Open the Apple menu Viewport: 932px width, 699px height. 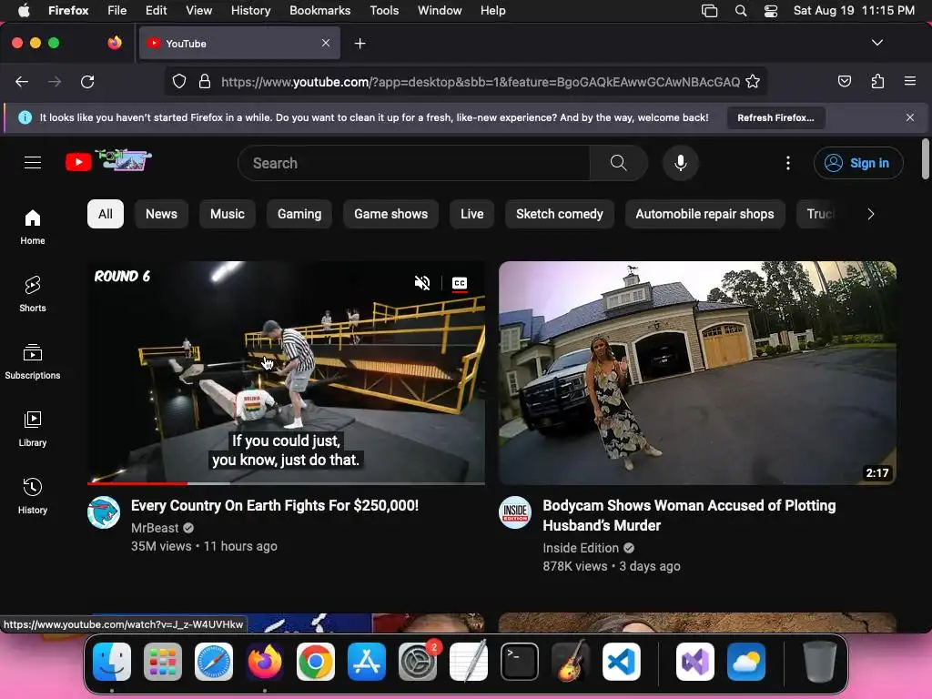[x=24, y=10]
